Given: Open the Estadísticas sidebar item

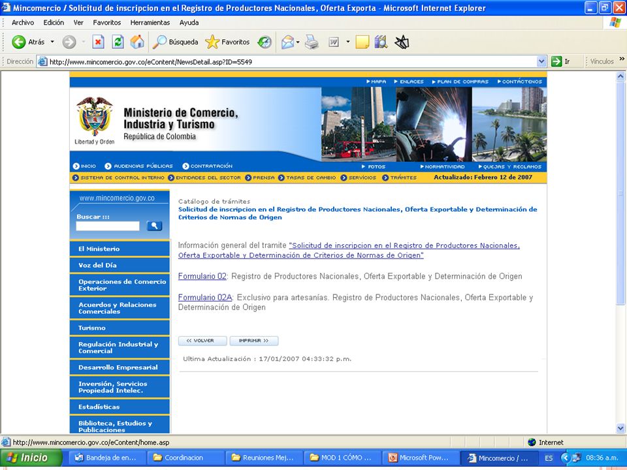Looking at the screenshot, I should click(120, 407).
